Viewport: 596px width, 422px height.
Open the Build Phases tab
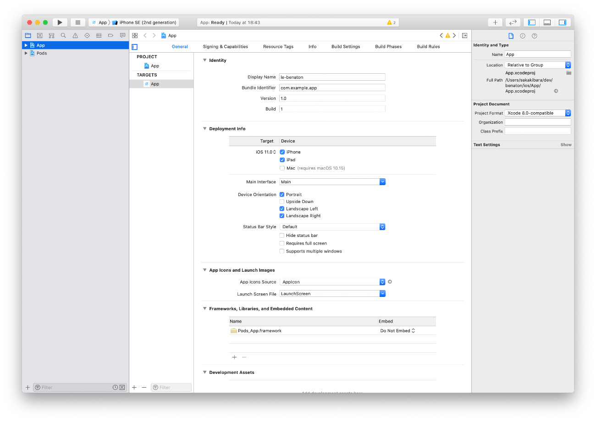point(388,47)
